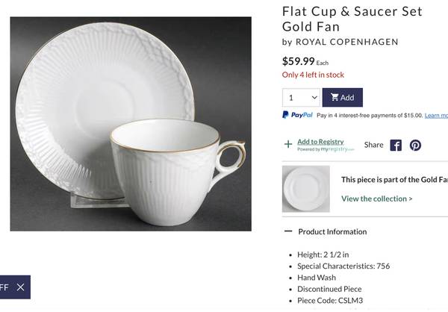Open the View the collection link
The image size is (448, 312).
pos(376,199)
